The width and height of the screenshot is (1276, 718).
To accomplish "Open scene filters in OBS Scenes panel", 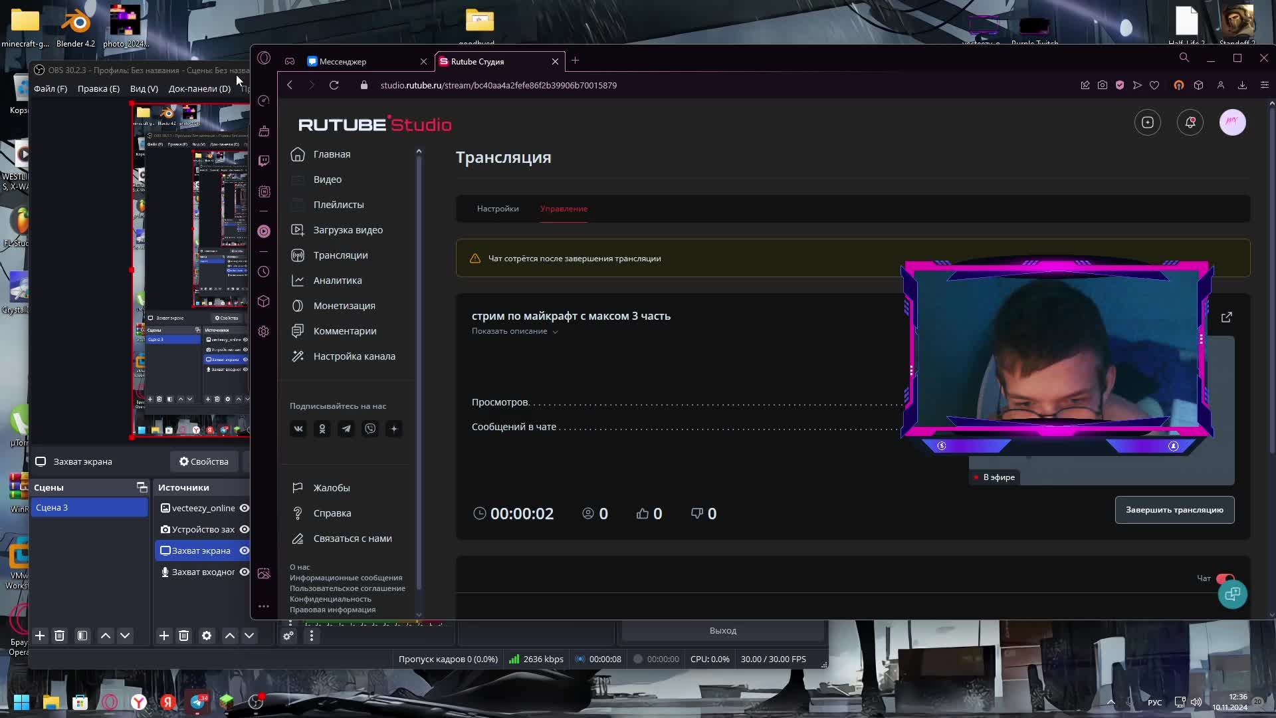I will [x=82, y=636].
